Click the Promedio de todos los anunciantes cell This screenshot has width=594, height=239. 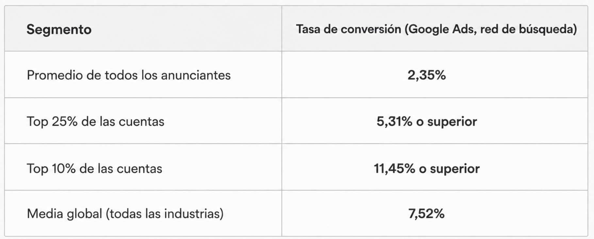143,75
